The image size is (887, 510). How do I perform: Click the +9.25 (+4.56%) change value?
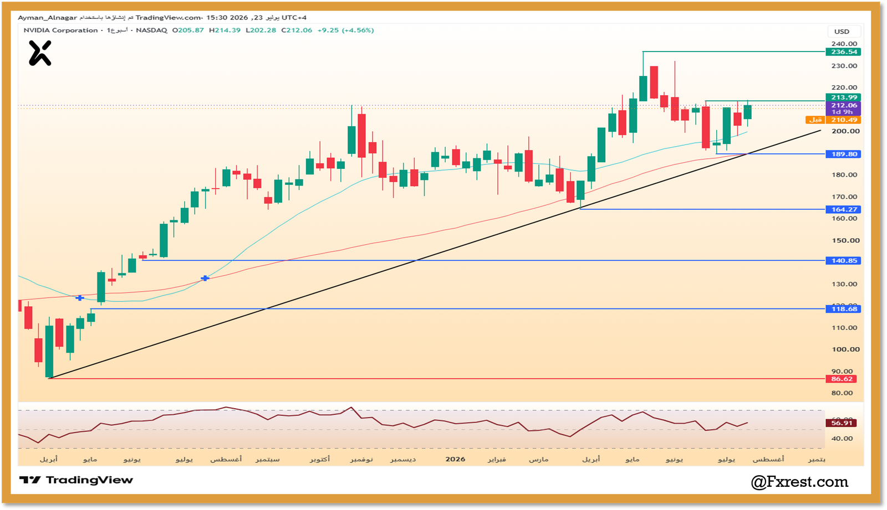click(x=345, y=30)
